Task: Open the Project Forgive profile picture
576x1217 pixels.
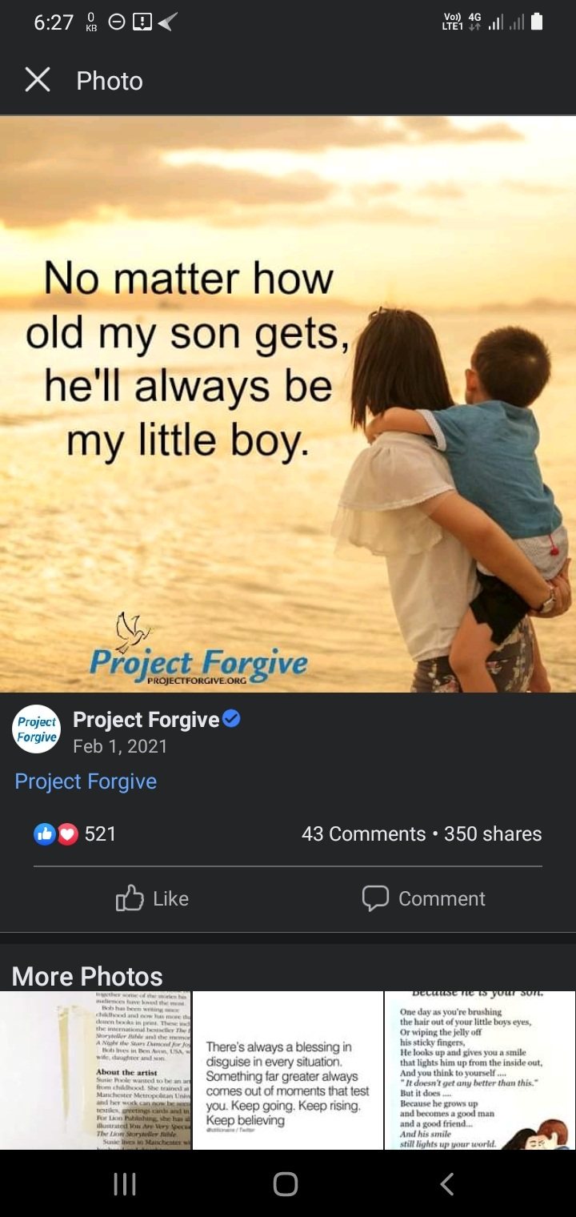Action: point(37,729)
